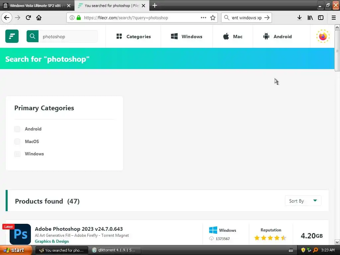This screenshot has height=255, width=340.
Task: Open the Firefox hamburger menu
Action: click(334, 18)
